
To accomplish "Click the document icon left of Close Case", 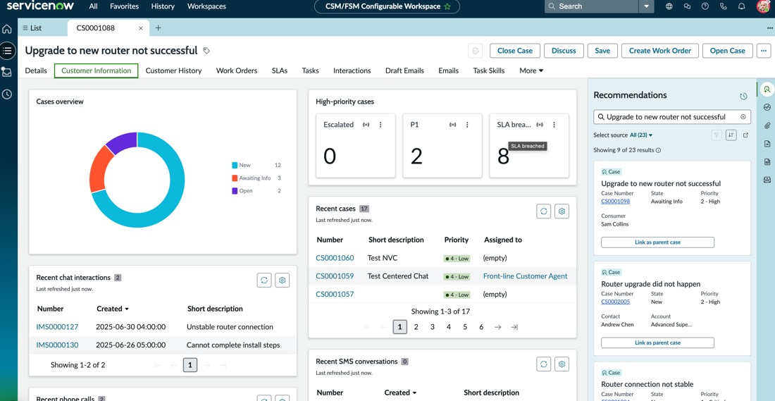I will point(476,51).
